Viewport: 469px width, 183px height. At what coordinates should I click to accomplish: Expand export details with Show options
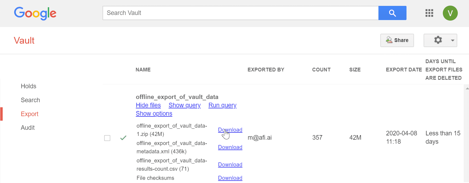pyautogui.click(x=154, y=113)
